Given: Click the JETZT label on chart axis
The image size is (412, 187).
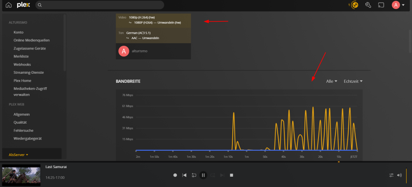Looking at the screenshot, I should [353, 157].
